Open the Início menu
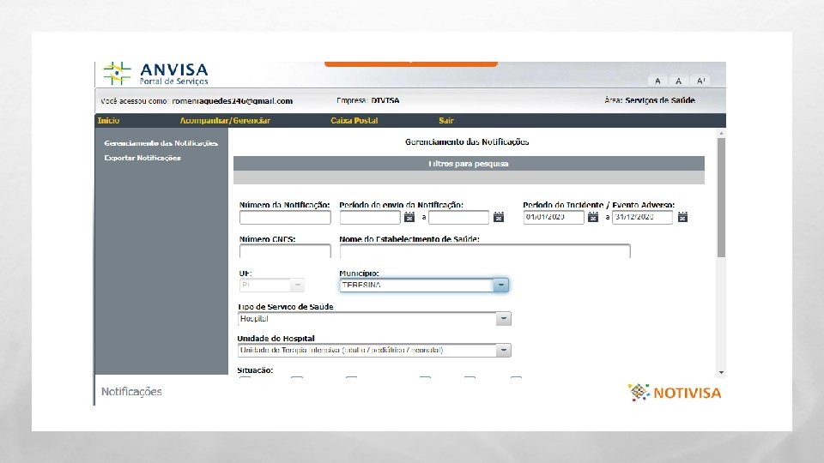 click(x=109, y=120)
